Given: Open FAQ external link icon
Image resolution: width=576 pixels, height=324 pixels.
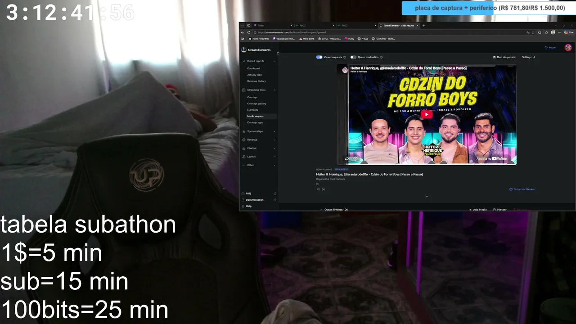Looking at the screenshot, I should (275, 193).
